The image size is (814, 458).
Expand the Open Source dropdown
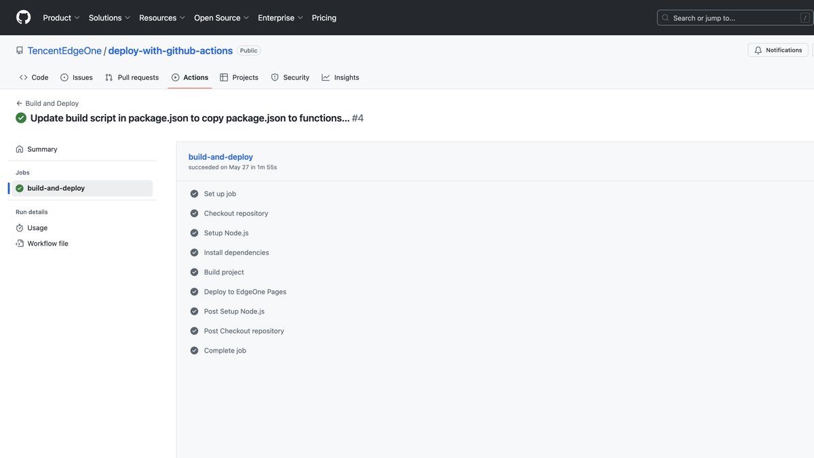pyautogui.click(x=221, y=18)
